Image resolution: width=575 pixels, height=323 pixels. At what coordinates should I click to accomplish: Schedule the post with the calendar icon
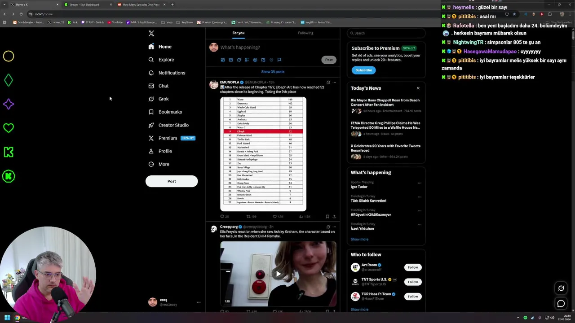(x=263, y=60)
